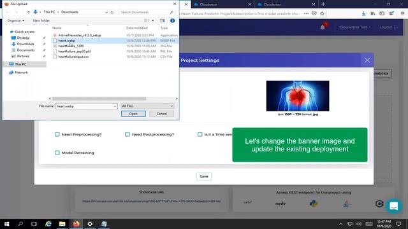Click the heart banner image thumbnail
Viewport: 408px width, 229px height.
pos(298,96)
